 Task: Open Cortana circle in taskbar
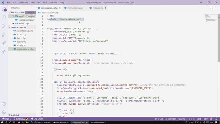[x=10, y=122]
